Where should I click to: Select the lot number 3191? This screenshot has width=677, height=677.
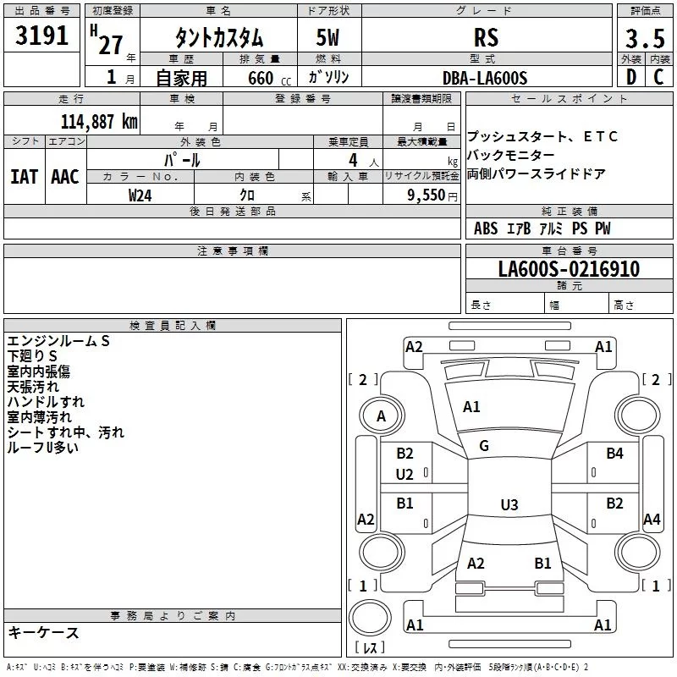(41, 36)
